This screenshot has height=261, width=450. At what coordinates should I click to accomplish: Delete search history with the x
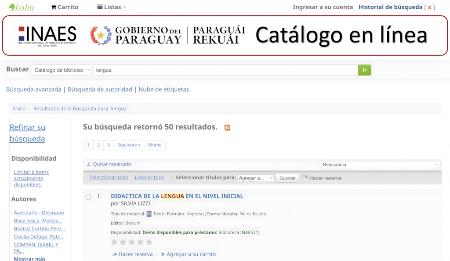click(x=429, y=7)
